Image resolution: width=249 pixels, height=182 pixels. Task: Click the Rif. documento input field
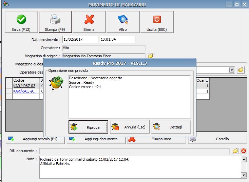134,151
